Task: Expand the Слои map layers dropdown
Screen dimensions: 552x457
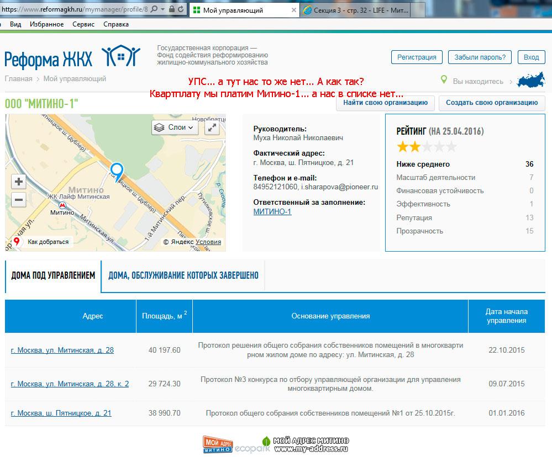Action: 175,127
